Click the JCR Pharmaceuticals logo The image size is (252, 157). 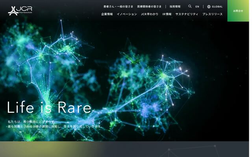[x=20, y=11]
